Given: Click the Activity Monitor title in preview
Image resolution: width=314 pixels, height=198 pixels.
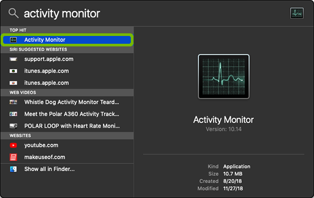Looking at the screenshot, I should (223, 120).
